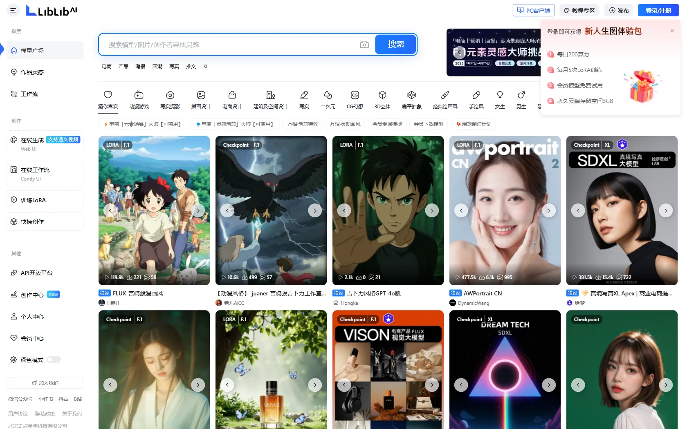Select the 手绘风 category icon
Viewport: 687px width, 429px height.
(476, 100)
